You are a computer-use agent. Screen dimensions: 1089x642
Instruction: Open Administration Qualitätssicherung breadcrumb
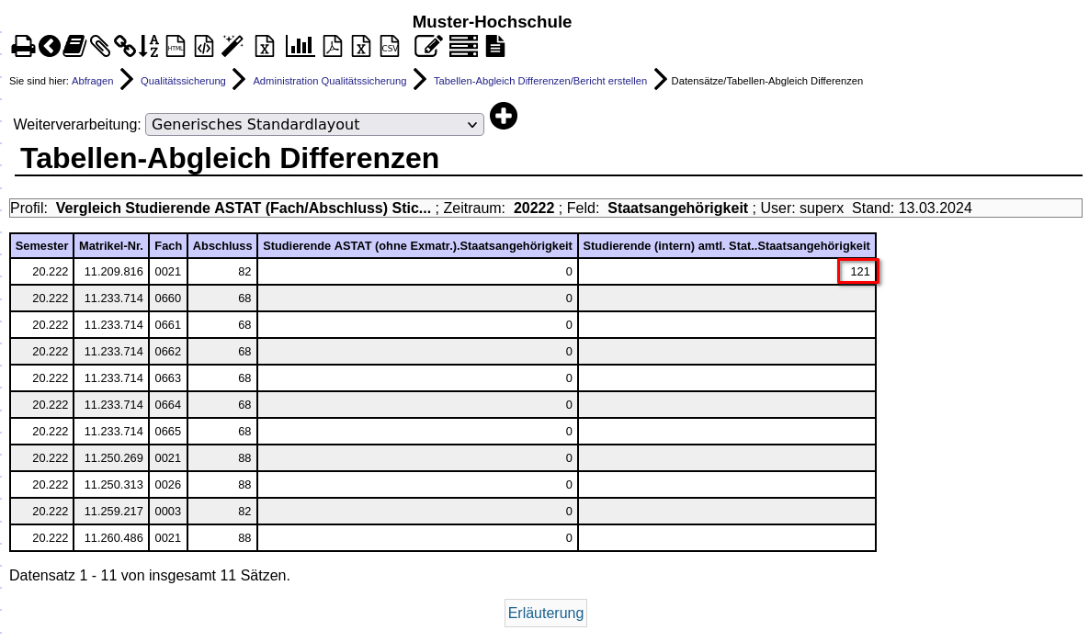[x=329, y=81]
